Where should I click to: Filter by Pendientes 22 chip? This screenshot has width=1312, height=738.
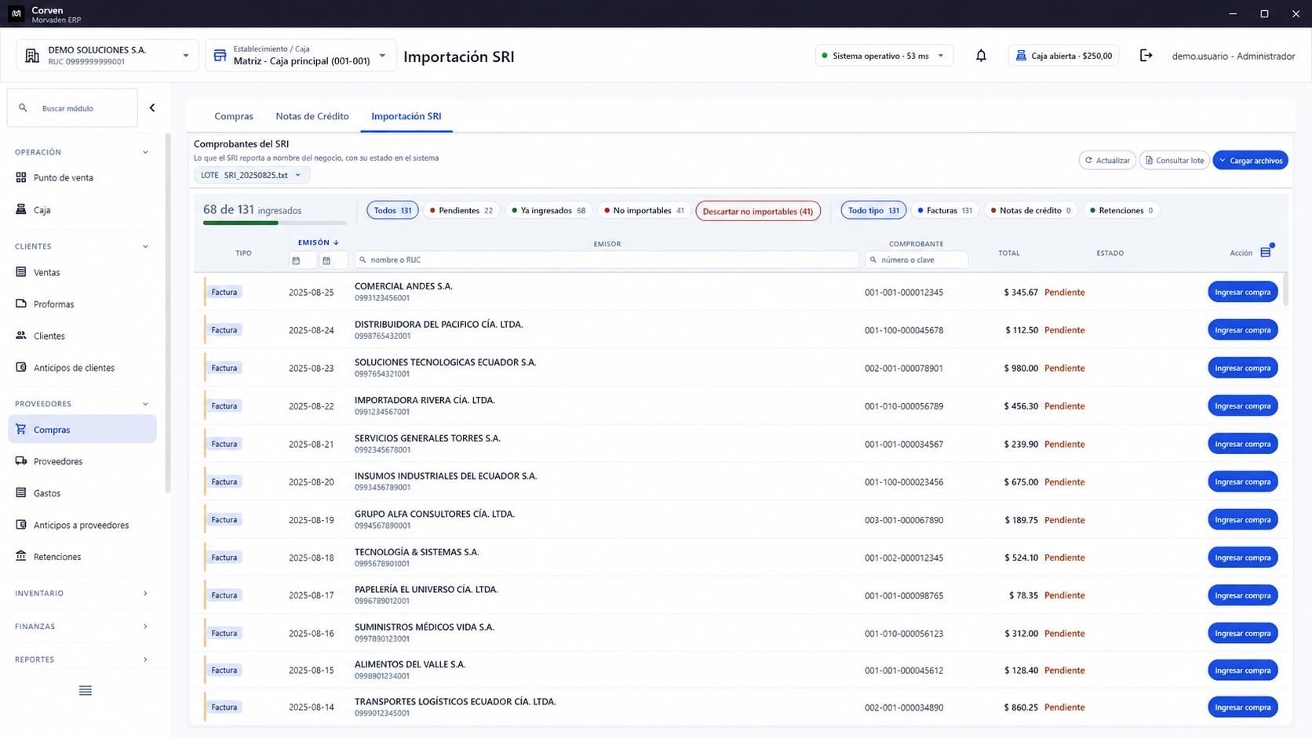pos(461,210)
